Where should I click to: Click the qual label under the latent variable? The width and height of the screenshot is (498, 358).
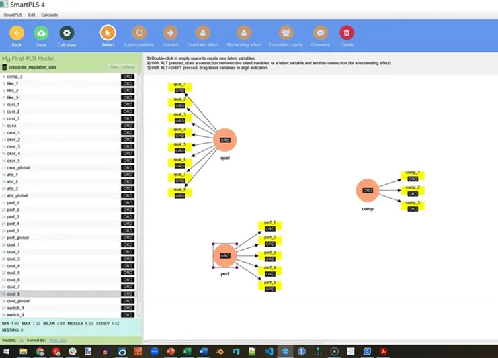click(225, 158)
